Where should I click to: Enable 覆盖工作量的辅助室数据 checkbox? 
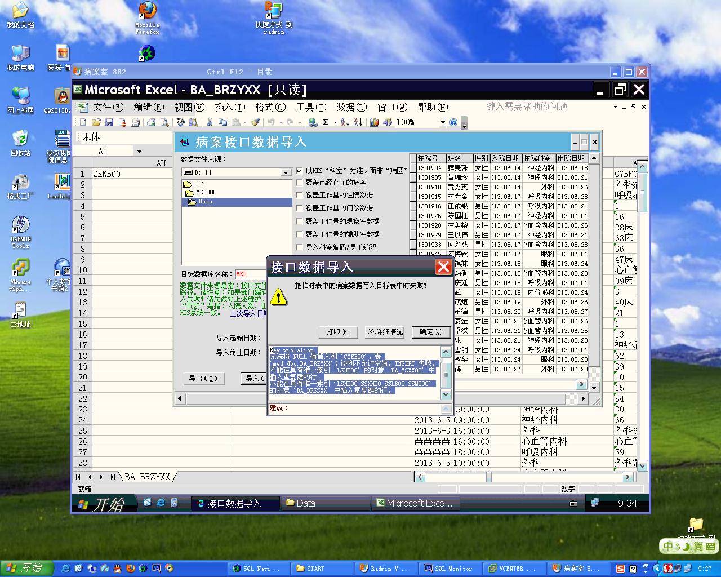pyautogui.click(x=300, y=234)
